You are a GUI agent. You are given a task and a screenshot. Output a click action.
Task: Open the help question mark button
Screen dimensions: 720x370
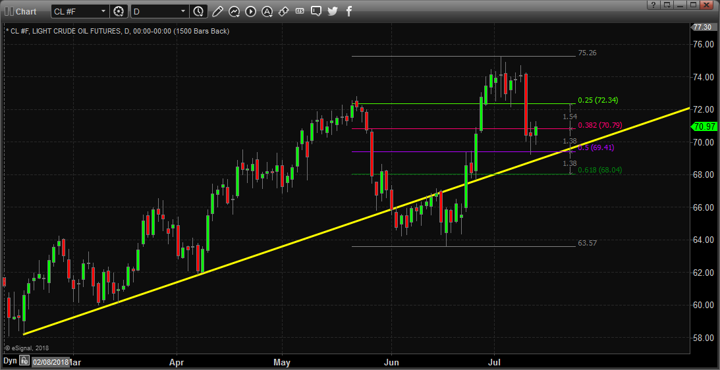coord(653,5)
